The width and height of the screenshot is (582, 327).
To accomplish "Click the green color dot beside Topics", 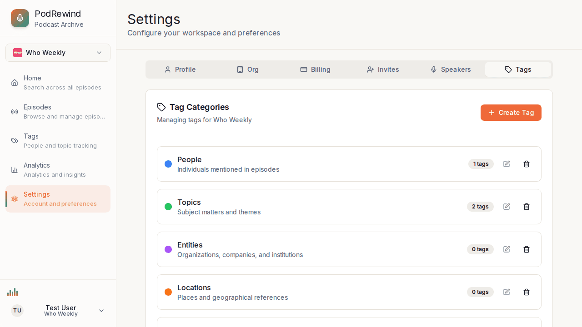I will point(168,207).
